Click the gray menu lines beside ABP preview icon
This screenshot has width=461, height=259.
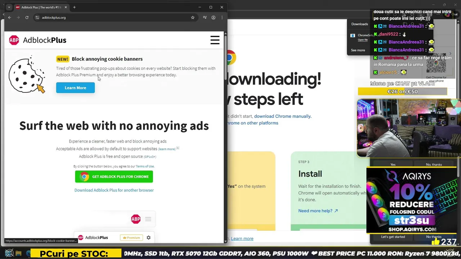[x=148, y=219]
